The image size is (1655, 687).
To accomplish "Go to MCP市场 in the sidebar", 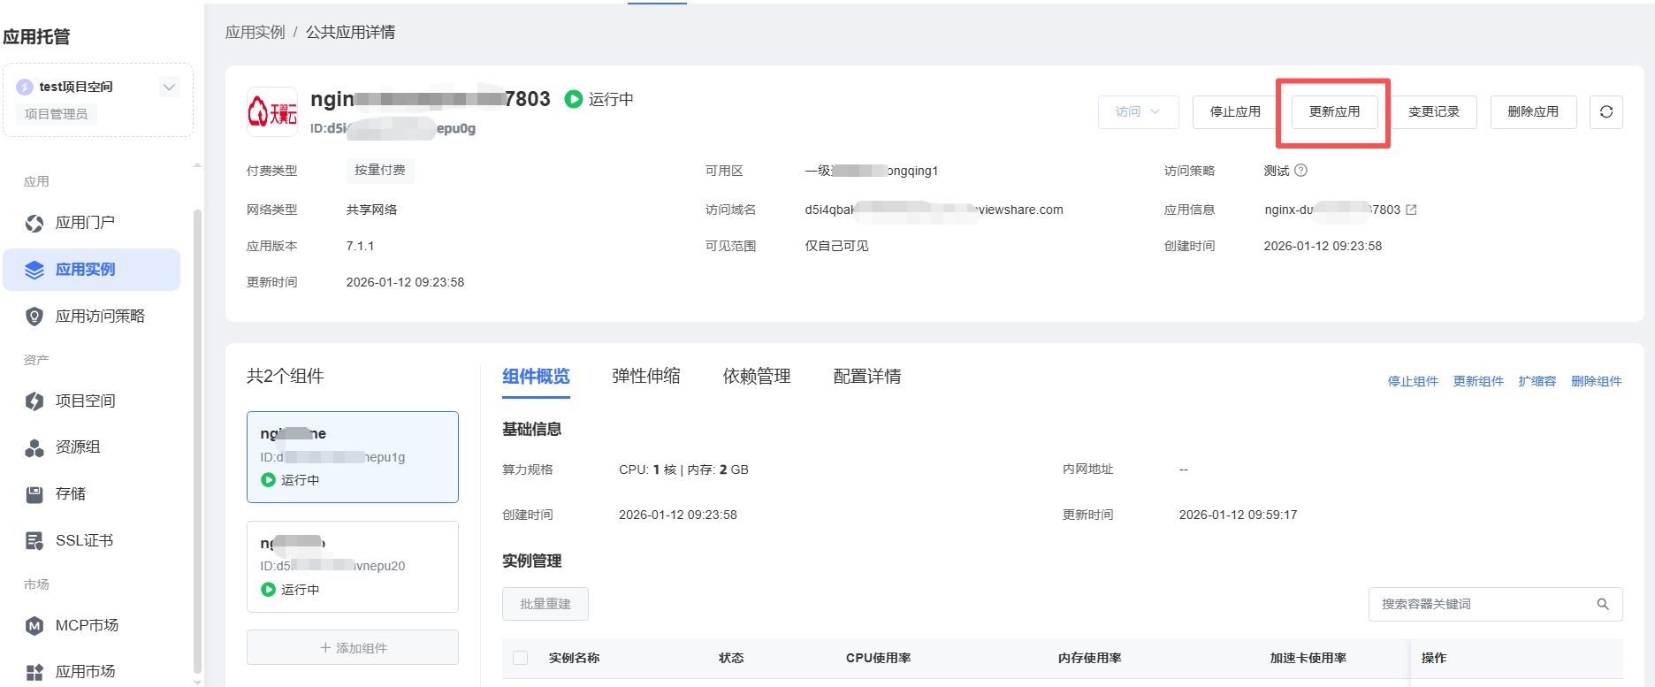I will (87, 626).
